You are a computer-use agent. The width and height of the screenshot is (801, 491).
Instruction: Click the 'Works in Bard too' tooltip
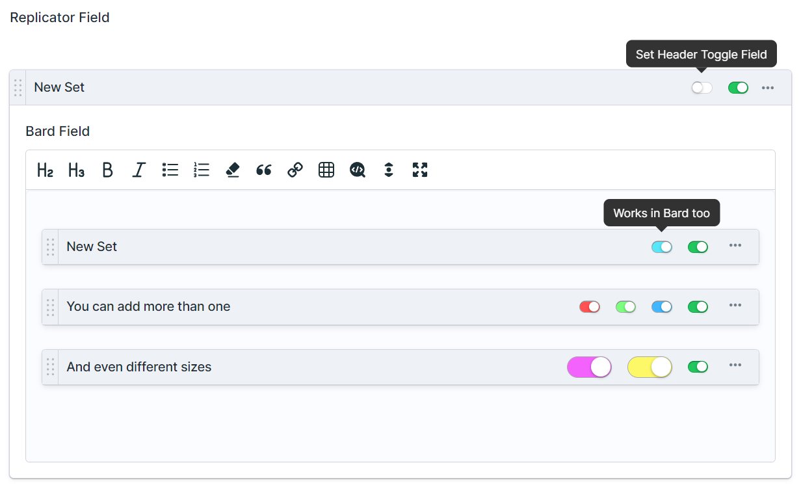tap(662, 213)
